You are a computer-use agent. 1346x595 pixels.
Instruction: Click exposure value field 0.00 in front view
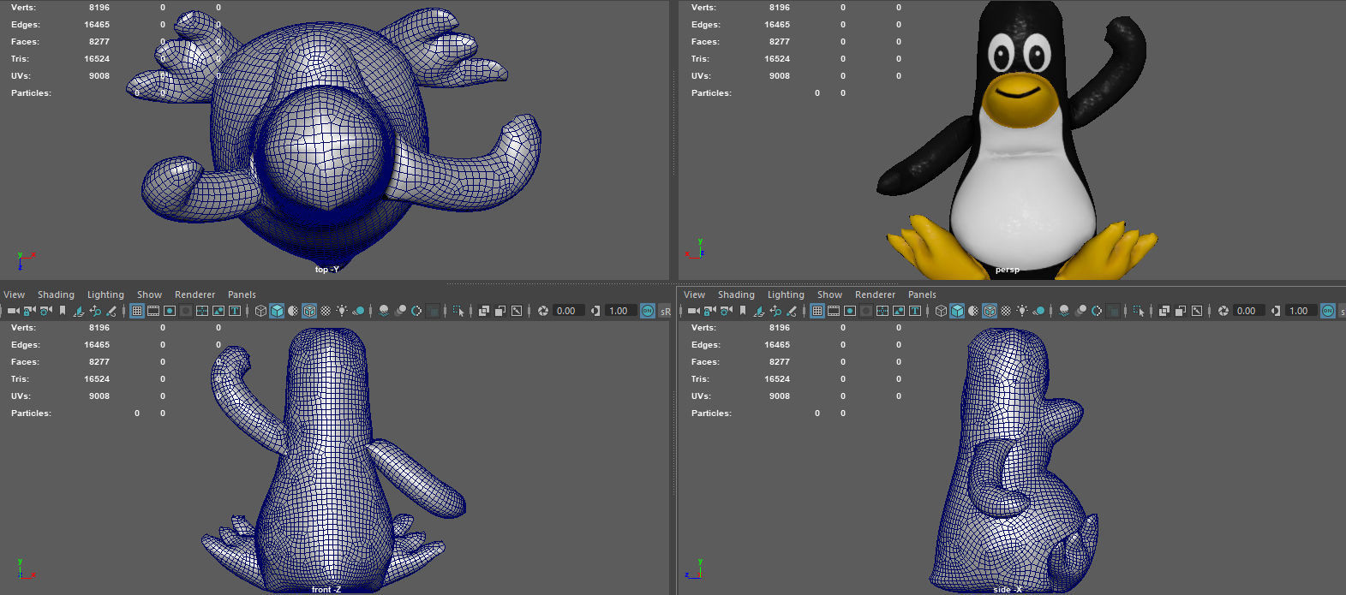pyautogui.click(x=569, y=311)
